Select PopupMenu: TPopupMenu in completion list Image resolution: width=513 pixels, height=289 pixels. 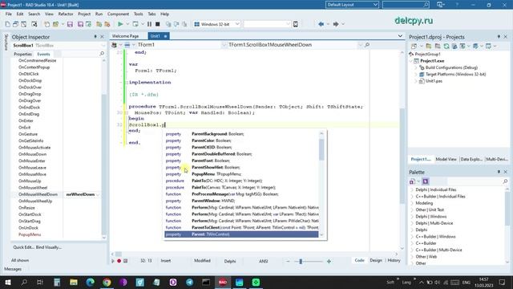(241, 174)
